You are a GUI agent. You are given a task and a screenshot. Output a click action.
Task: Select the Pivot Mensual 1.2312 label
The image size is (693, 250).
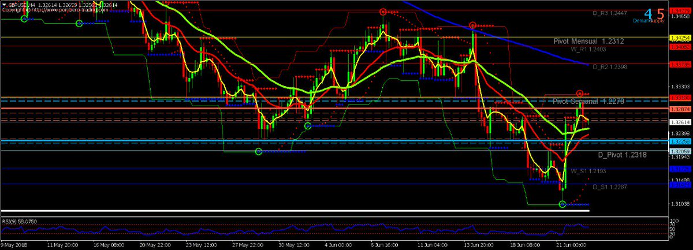pyautogui.click(x=588, y=42)
